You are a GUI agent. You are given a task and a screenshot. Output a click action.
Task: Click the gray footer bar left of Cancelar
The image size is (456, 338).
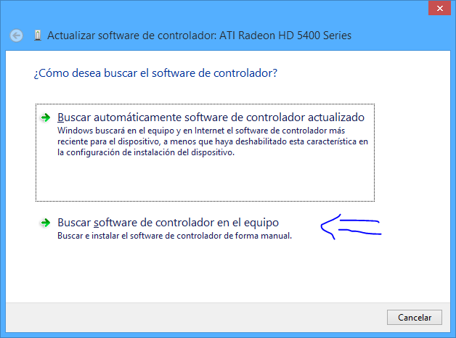tap(196, 318)
